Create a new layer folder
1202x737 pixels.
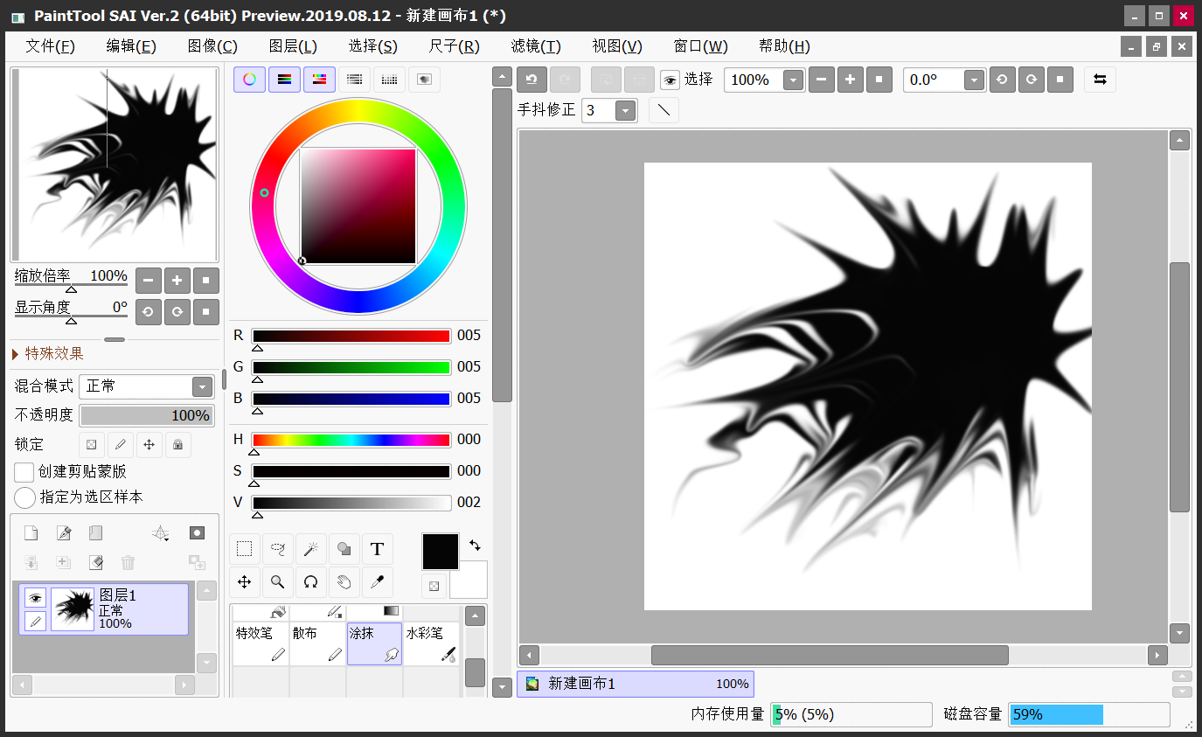click(96, 533)
